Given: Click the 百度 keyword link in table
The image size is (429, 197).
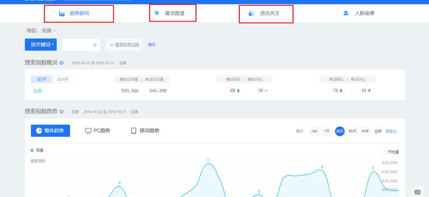Looking at the screenshot, I should point(37,91).
